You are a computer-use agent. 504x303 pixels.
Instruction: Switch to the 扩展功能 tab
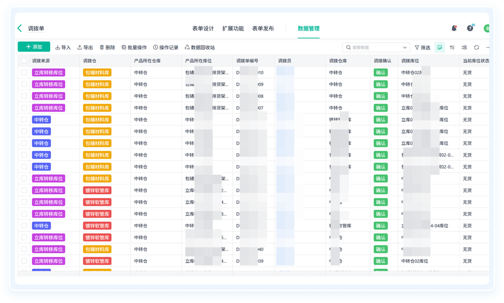point(233,29)
